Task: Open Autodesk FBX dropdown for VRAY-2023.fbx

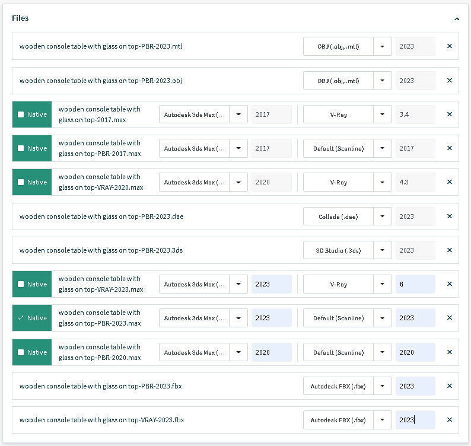Action: tap(383, 420)
